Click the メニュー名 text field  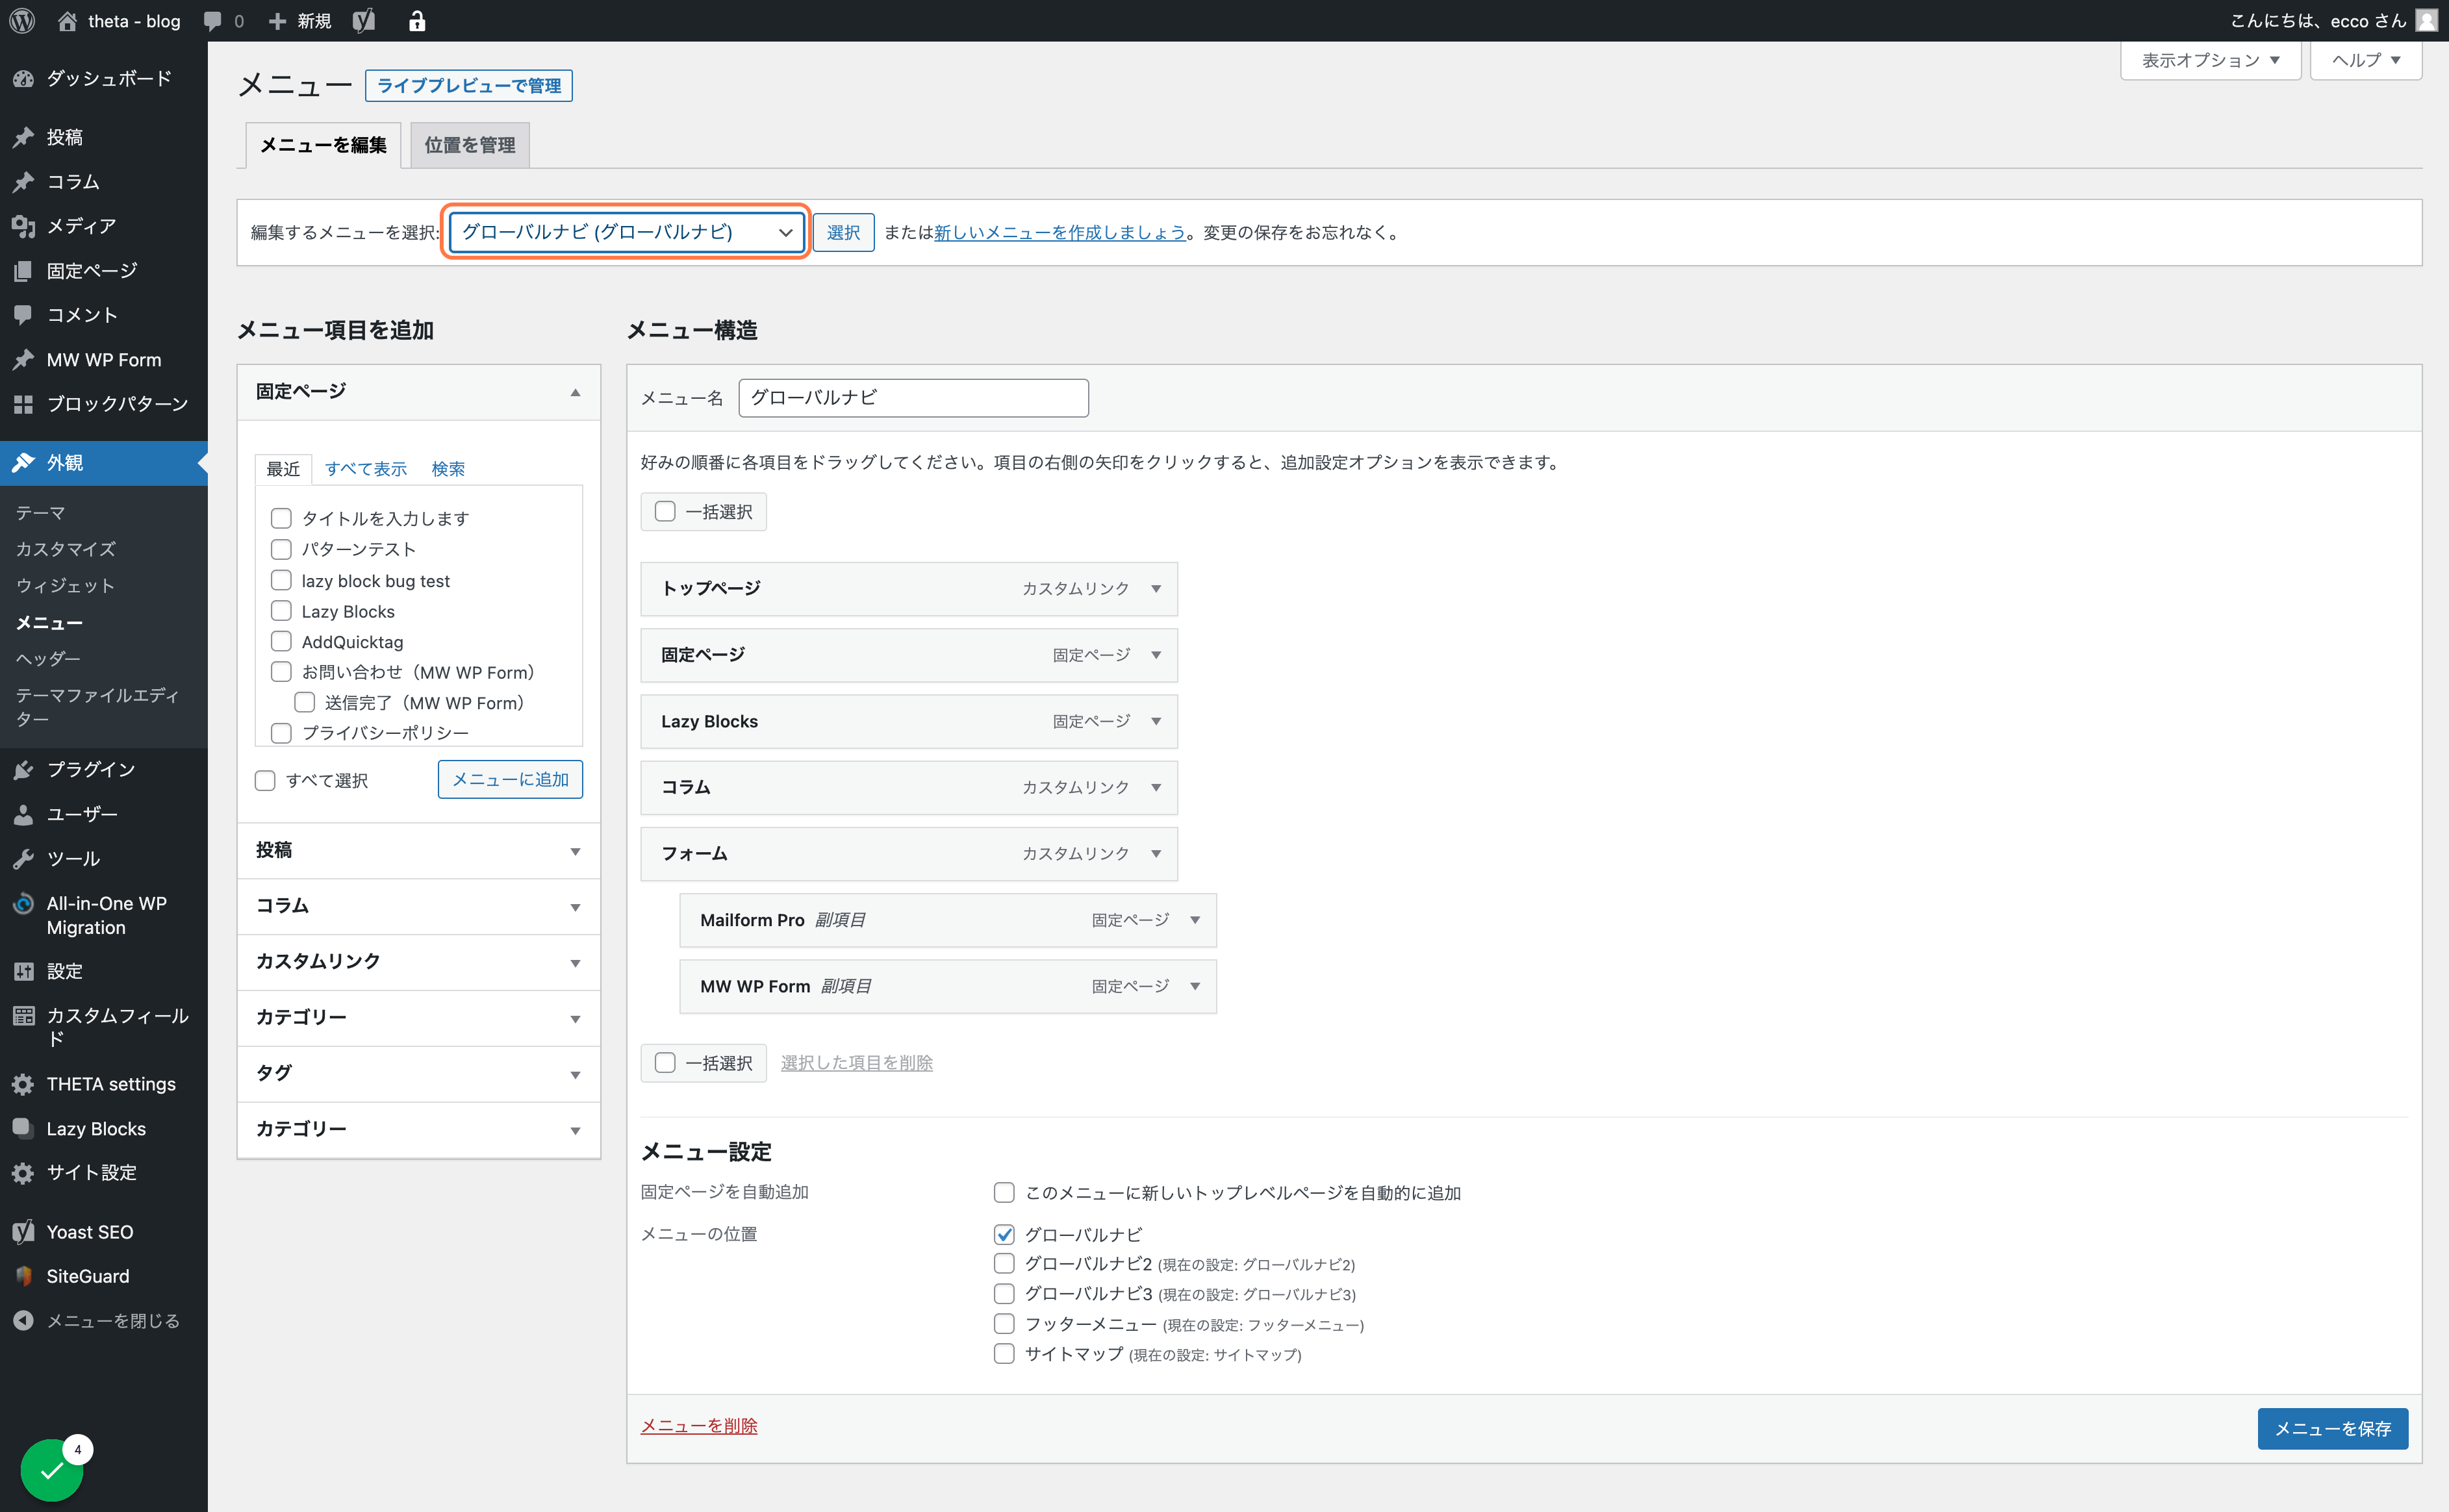point(913,397)
